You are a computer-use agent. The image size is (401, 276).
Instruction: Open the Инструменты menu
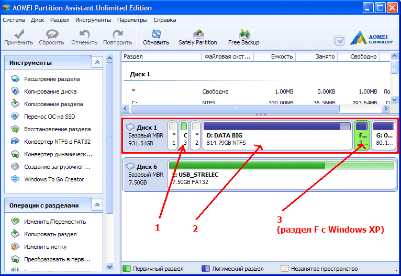pyautogui.click(x=93, y=20)
